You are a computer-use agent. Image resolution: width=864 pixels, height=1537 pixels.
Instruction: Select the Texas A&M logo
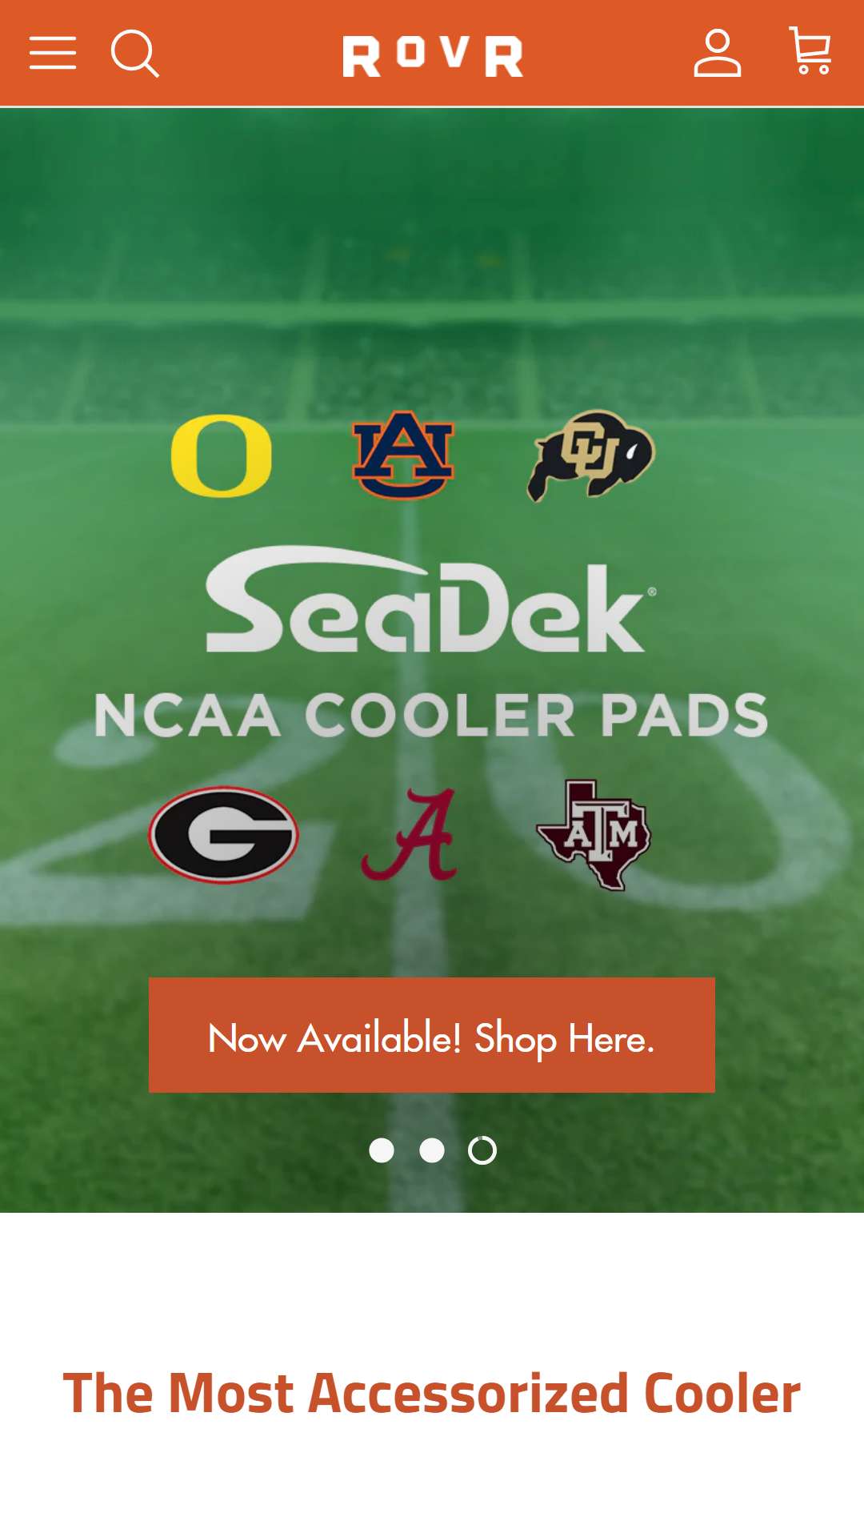point(594,835)
